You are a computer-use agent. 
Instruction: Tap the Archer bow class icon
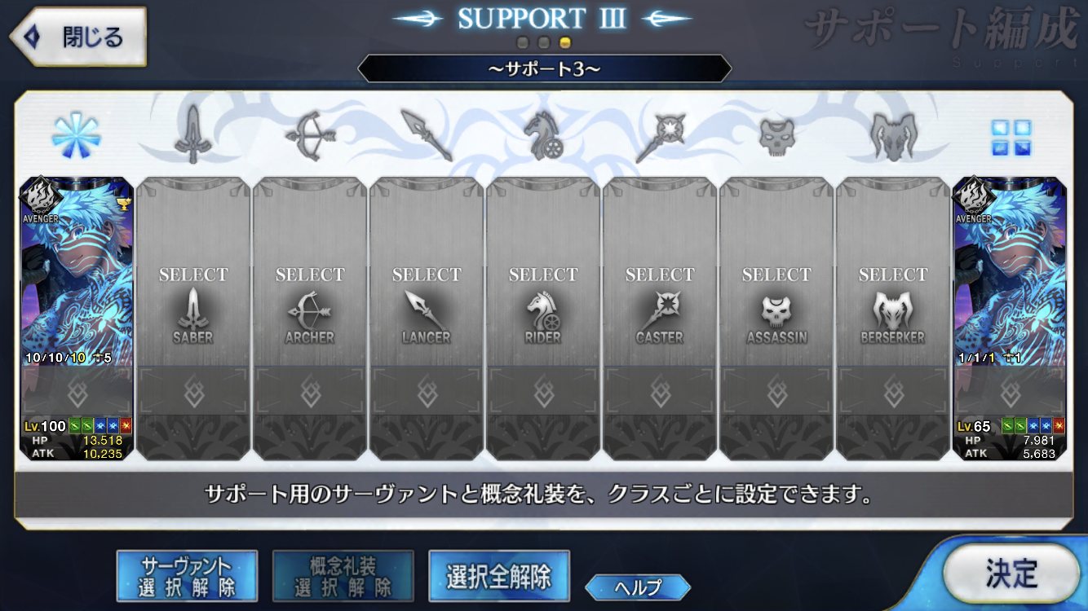[309, 135]
